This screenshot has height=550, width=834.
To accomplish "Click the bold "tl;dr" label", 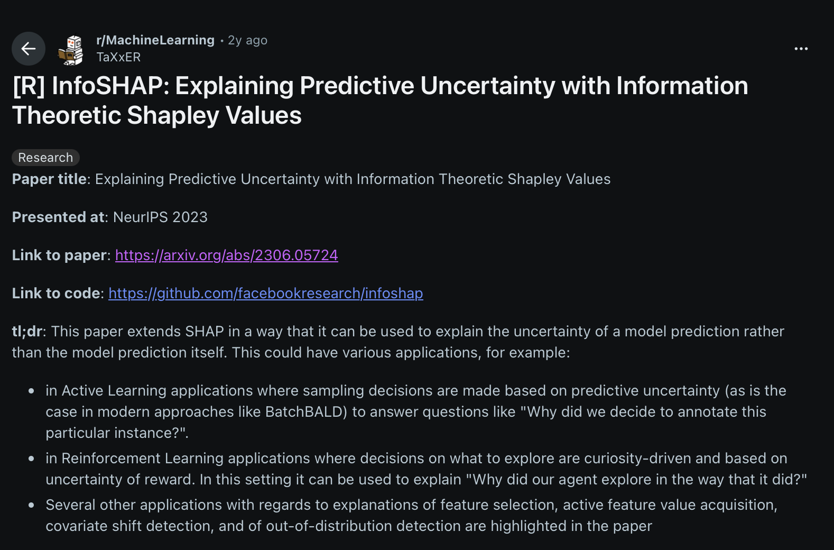I will click(x=27, y=332).
